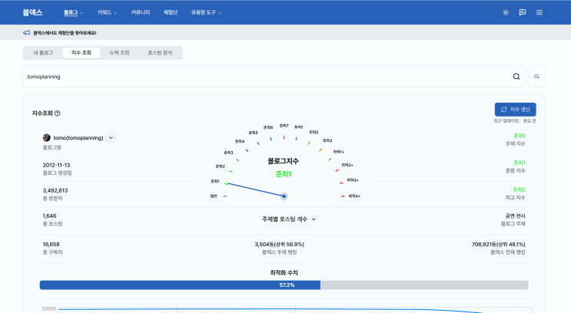Open the chat message icon in header
Image resolution: width=571 pixels, height=313 pixels.
coord(523,12)
